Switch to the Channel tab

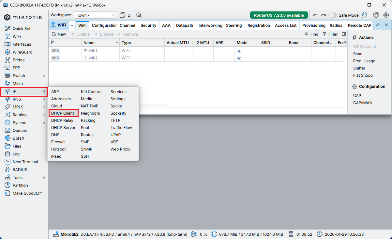tap(128, 25)
